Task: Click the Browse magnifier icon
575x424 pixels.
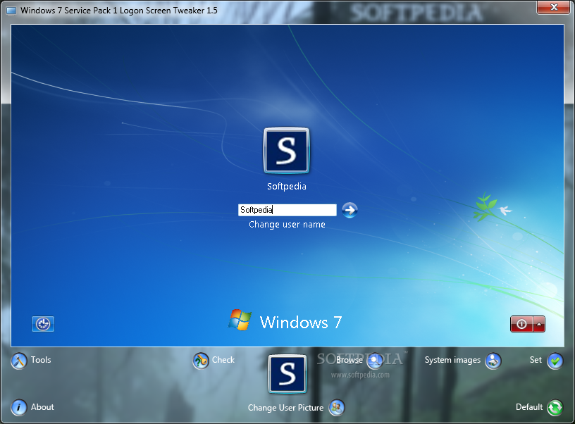Action: pos(375,361)
